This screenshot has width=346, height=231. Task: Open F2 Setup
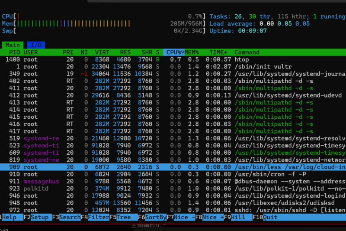tap(38, 217)
